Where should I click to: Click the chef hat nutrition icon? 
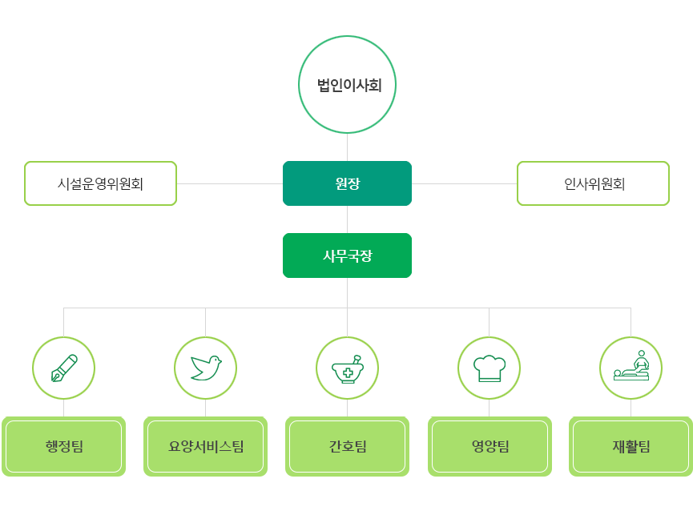tap(490, 368)
